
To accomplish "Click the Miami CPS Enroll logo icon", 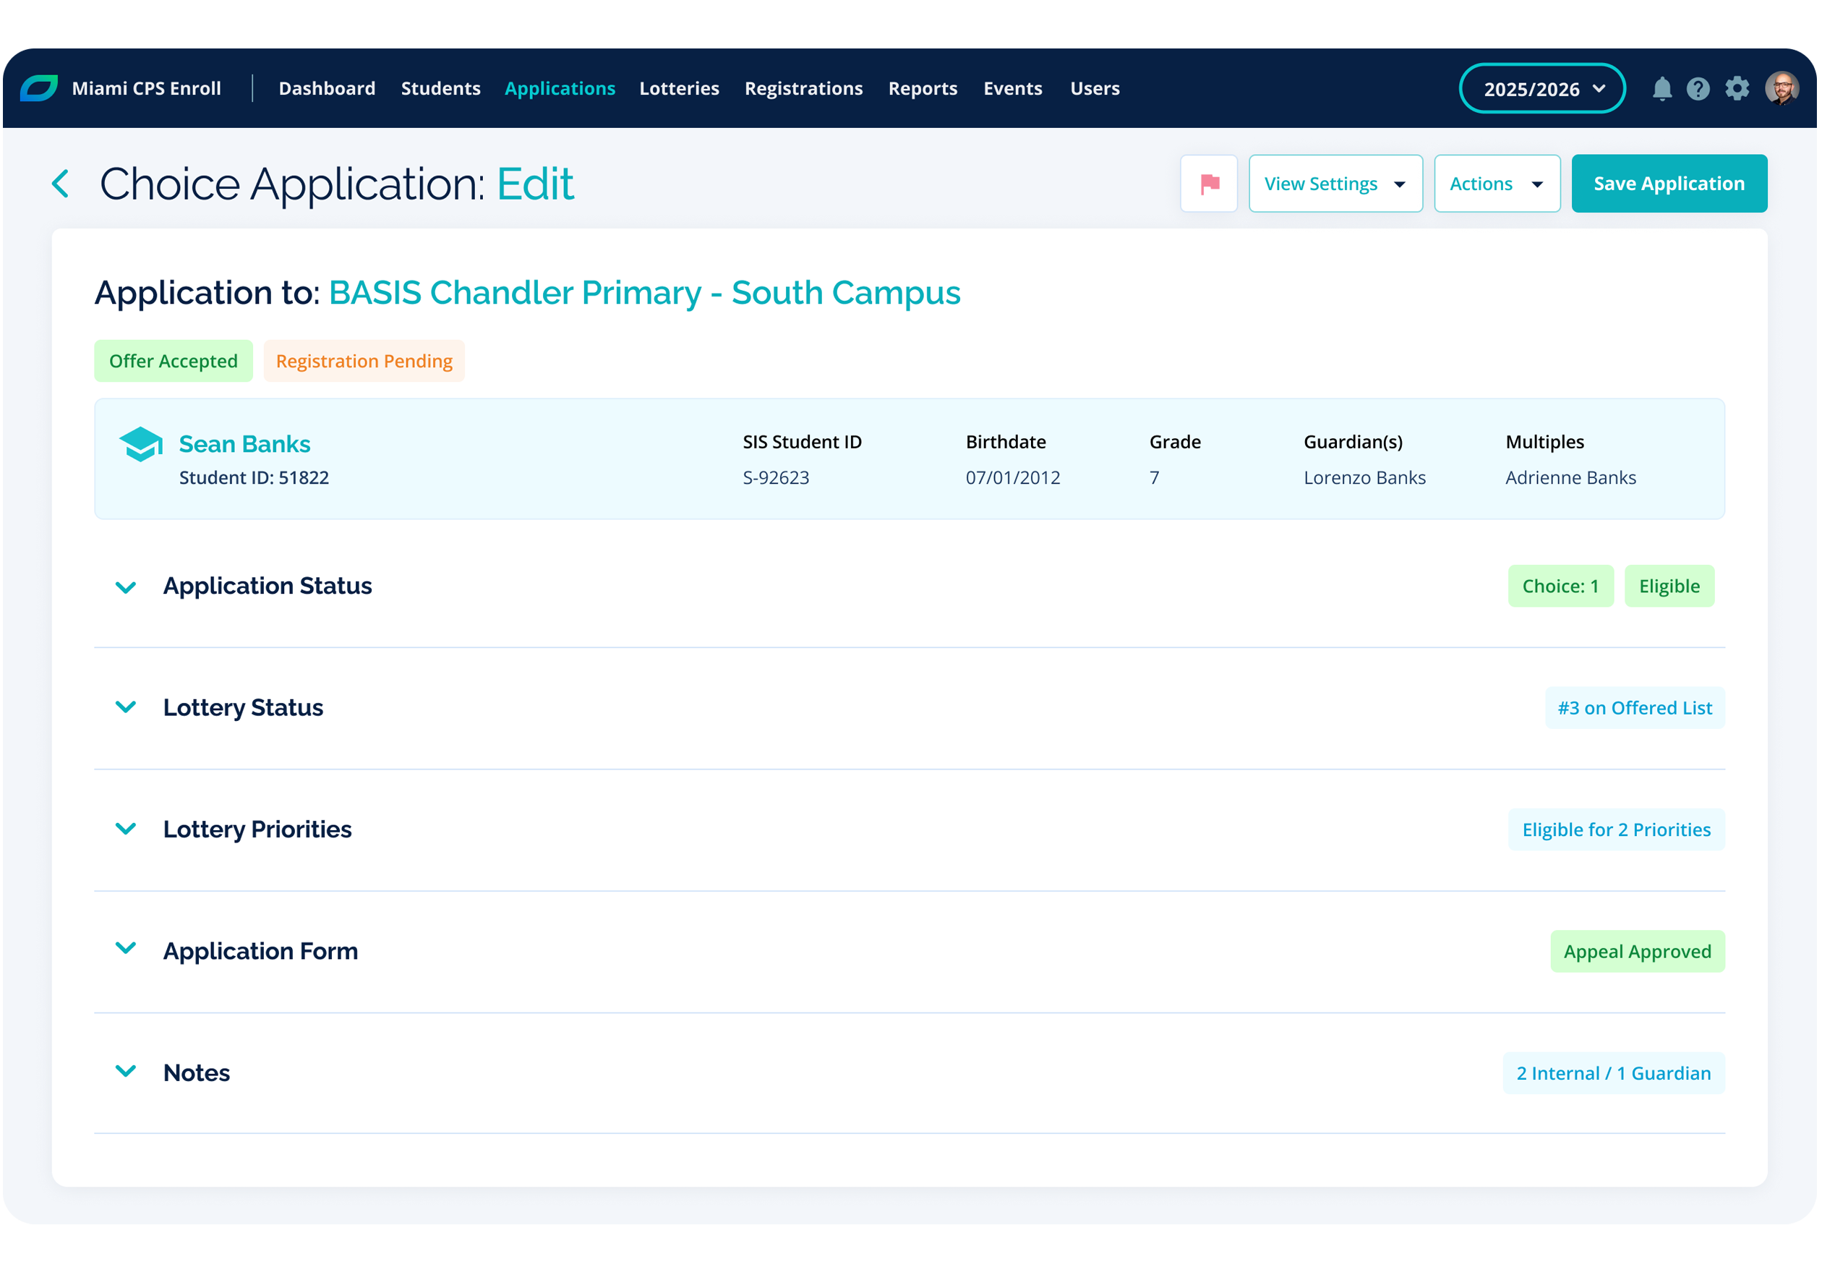I will click(39, 88).
